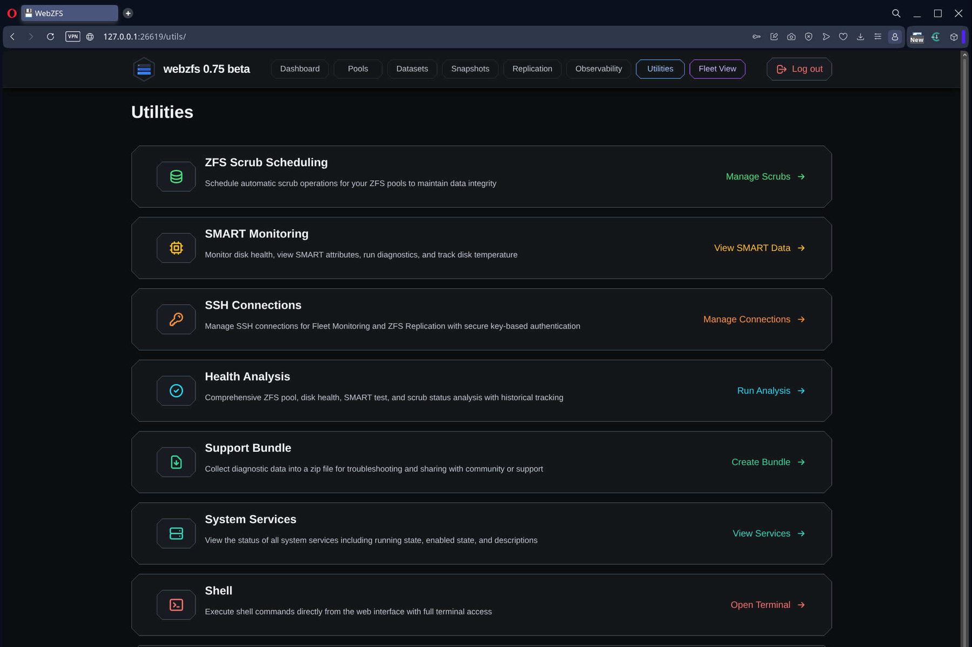Follow the Manage Scrubs link
The image size is (972, 647).
coord(765,176)
